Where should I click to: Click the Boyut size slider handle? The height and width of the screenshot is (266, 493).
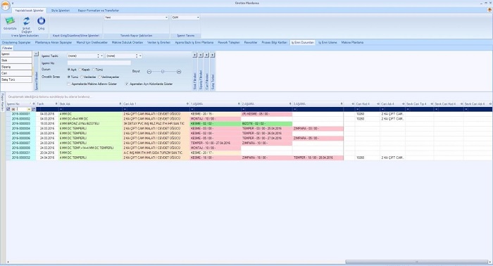(163, 72)
